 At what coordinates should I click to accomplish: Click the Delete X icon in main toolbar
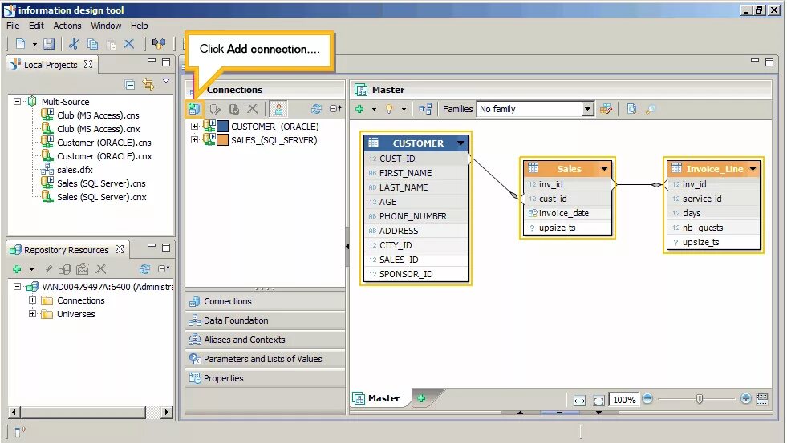pyautogui.click(x=129, y=44)
